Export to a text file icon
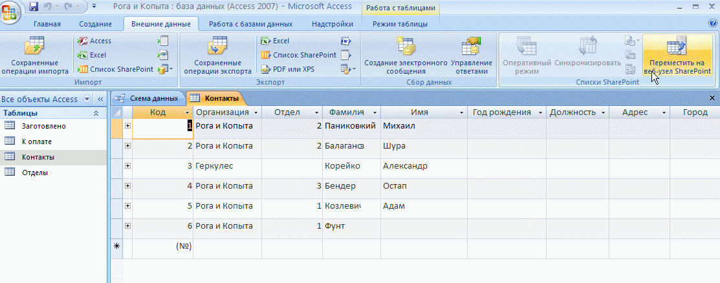Screen dimensions: 720x283 [x=345, y=55]
